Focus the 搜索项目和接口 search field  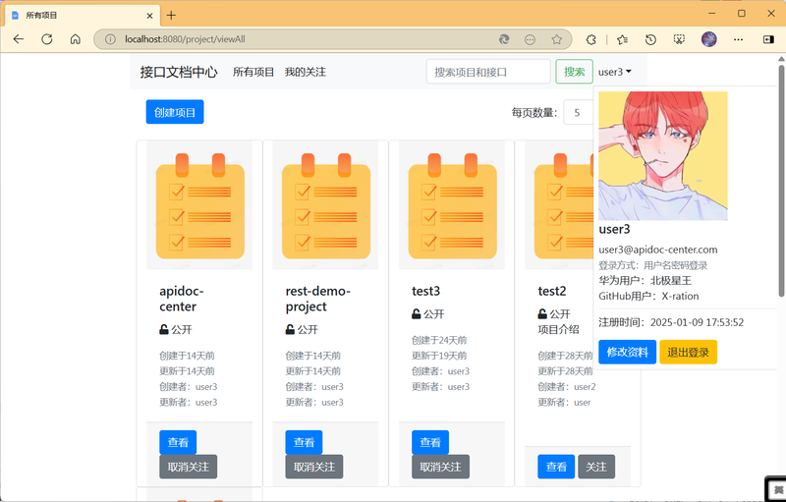tap(488, 72)
